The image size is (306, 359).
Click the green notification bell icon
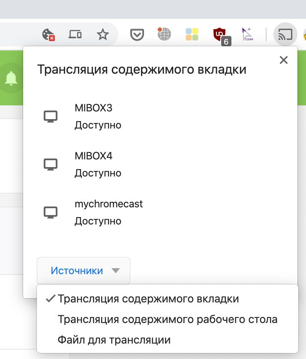(x=11, y=78)
